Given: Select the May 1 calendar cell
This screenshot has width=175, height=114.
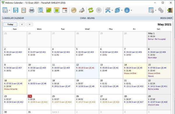Looking at the screenshot, I should pos(159,39).
